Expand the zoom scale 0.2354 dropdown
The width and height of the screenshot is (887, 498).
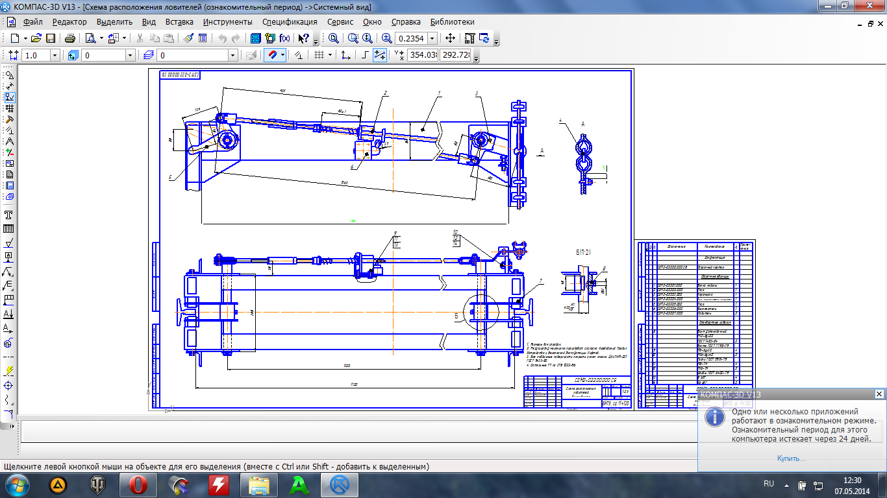point(432,38)
